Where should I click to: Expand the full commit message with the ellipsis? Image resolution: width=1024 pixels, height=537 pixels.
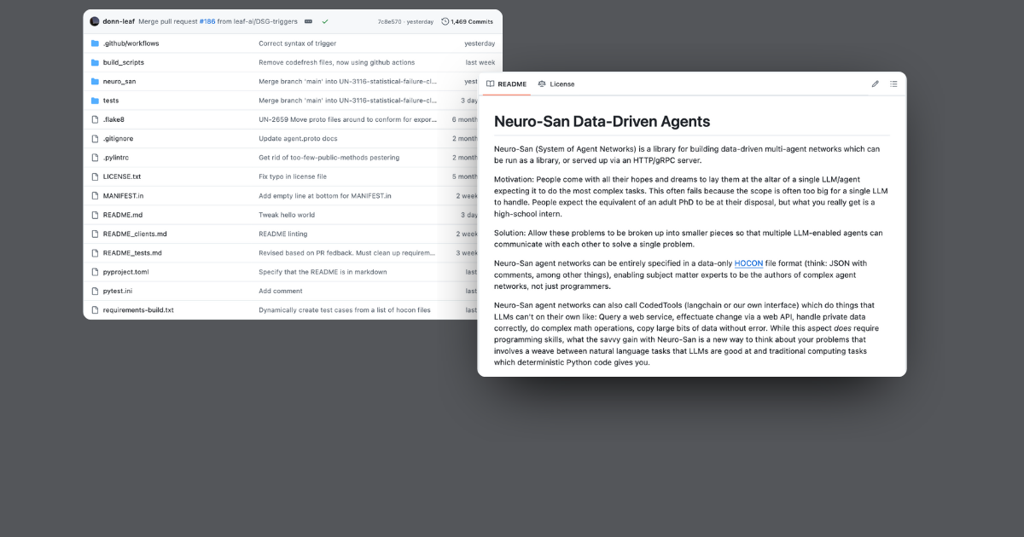click(x=308, y=21)
